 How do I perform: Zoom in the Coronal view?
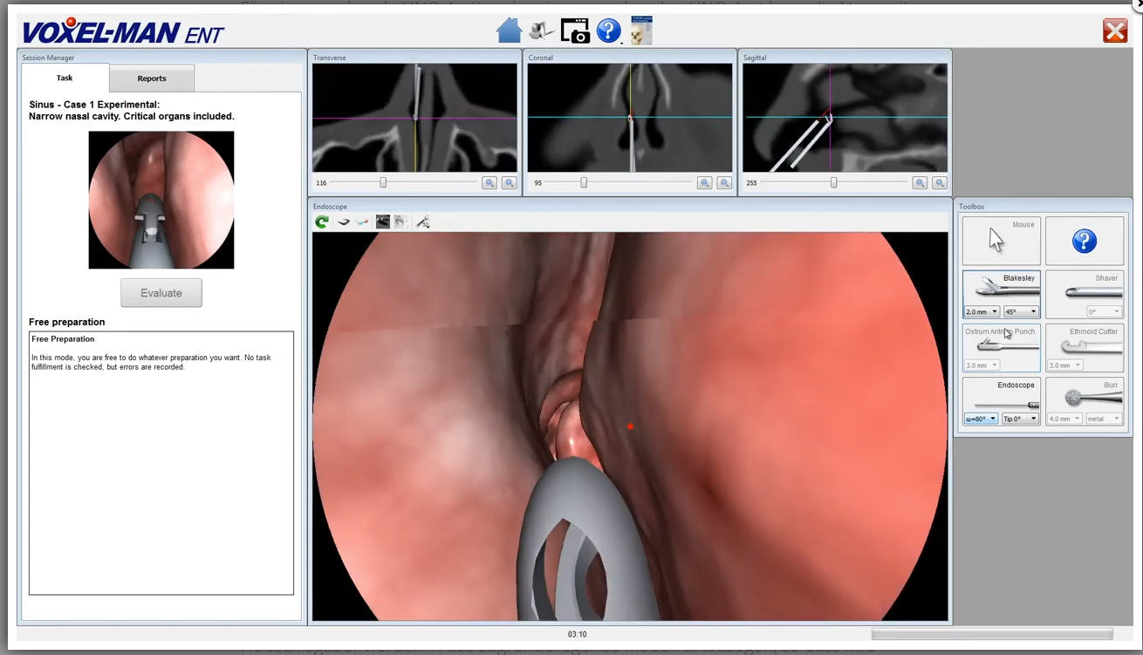coord(705,183)
